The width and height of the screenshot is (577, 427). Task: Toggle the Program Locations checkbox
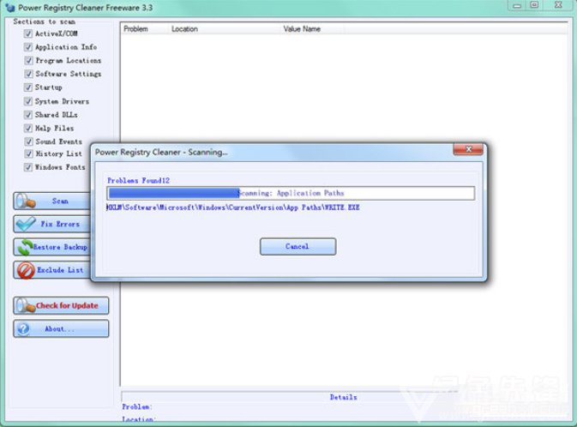pos(28,60)
